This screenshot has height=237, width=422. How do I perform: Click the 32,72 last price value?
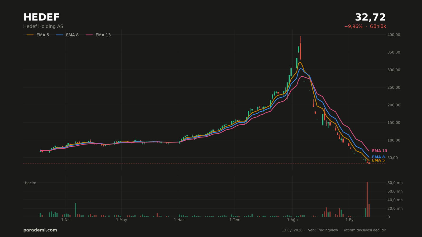370,17
